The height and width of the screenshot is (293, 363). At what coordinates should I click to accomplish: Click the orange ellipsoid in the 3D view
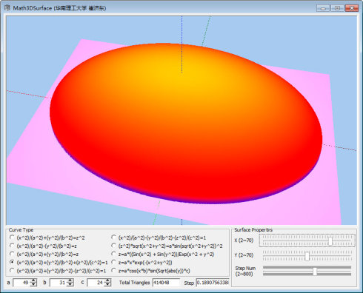pos(185,124)
